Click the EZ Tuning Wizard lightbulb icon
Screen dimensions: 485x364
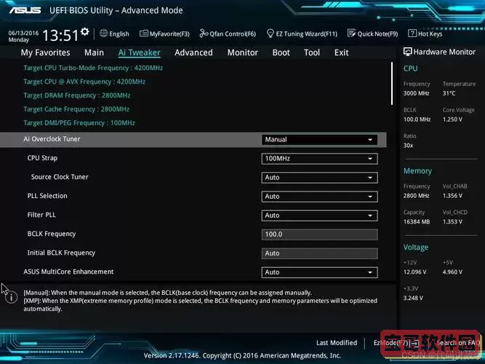click(x=270, y=33)
